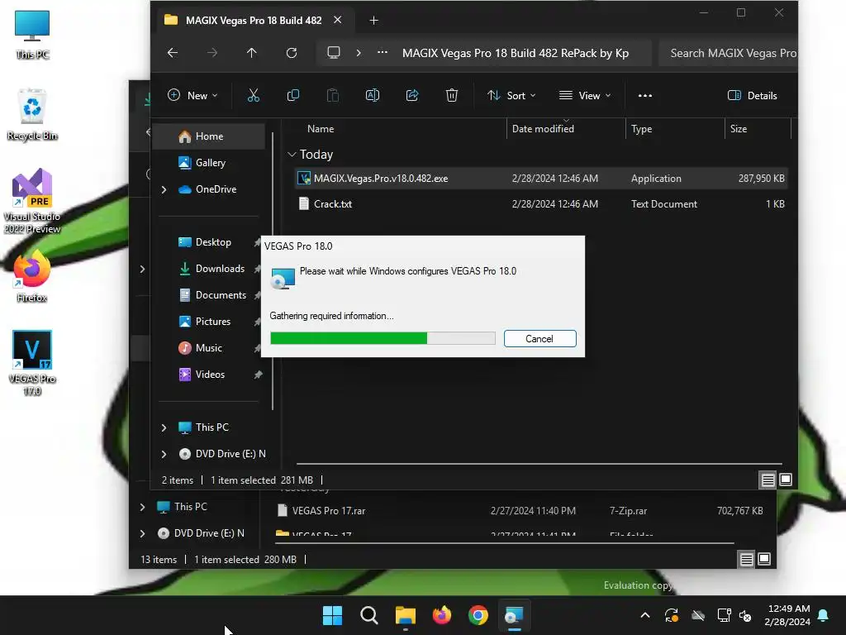The width and height of the screenshot is (846, 635).
Task: Open the clock and date panel
Action: click(787, 615)
